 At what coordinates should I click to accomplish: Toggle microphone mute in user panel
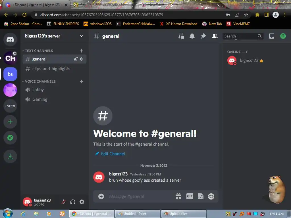[x=64, y=202]
